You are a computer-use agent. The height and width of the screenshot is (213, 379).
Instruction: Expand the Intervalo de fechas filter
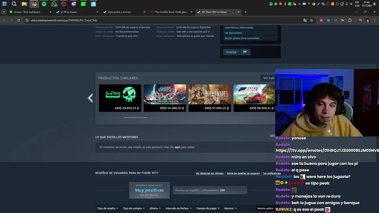click(179, 208)
